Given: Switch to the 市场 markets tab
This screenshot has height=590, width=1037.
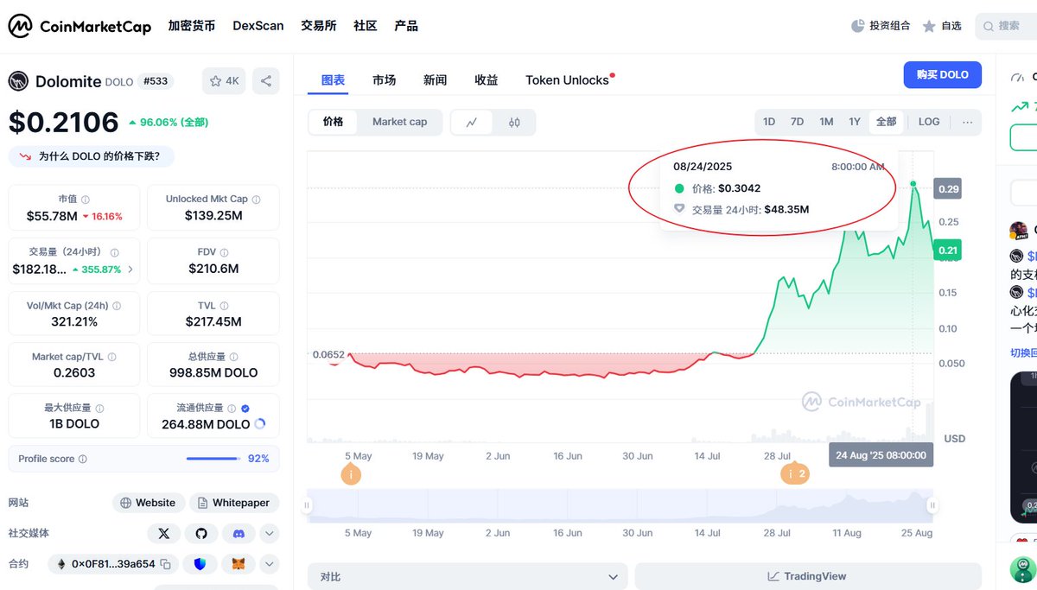Looking at the screenshot, I should pyautogui.click(x=385, y=80).
